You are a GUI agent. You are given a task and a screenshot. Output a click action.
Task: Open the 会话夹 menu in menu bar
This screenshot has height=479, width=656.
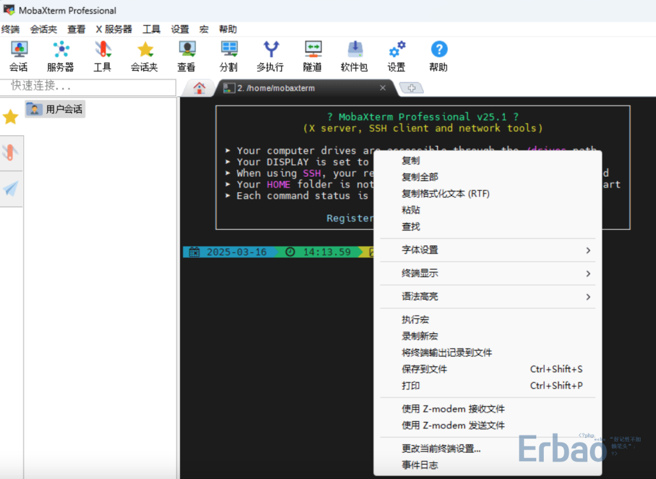tap(44, 29)
